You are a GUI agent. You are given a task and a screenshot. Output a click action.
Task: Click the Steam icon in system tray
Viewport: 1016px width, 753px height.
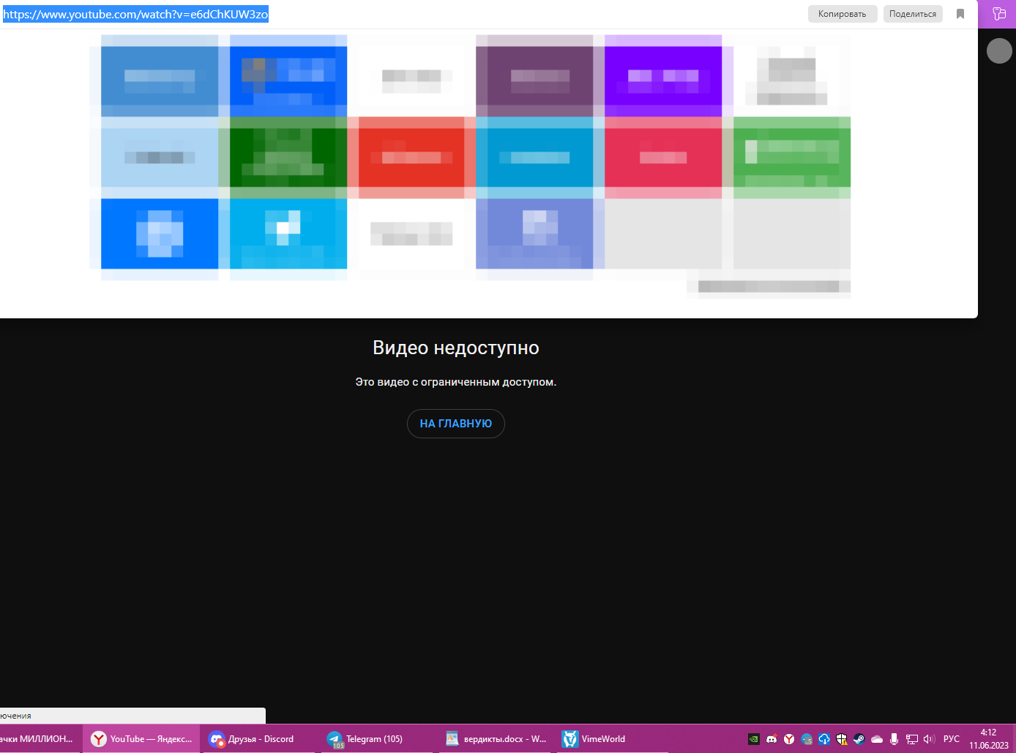tap(859, 739)
